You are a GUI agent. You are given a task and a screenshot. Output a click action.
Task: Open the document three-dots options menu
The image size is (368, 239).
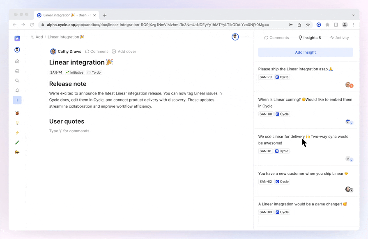[x=247, y=37]
